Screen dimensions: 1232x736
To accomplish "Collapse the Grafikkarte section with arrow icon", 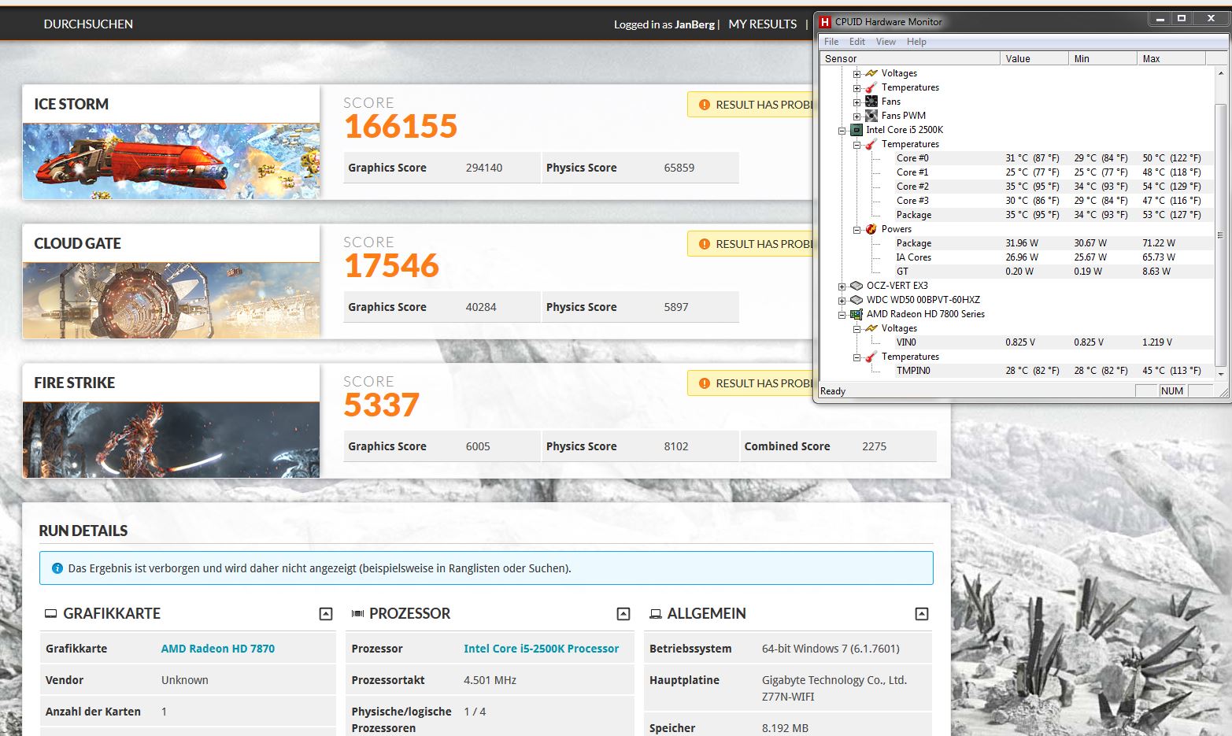I will [326, 614].
